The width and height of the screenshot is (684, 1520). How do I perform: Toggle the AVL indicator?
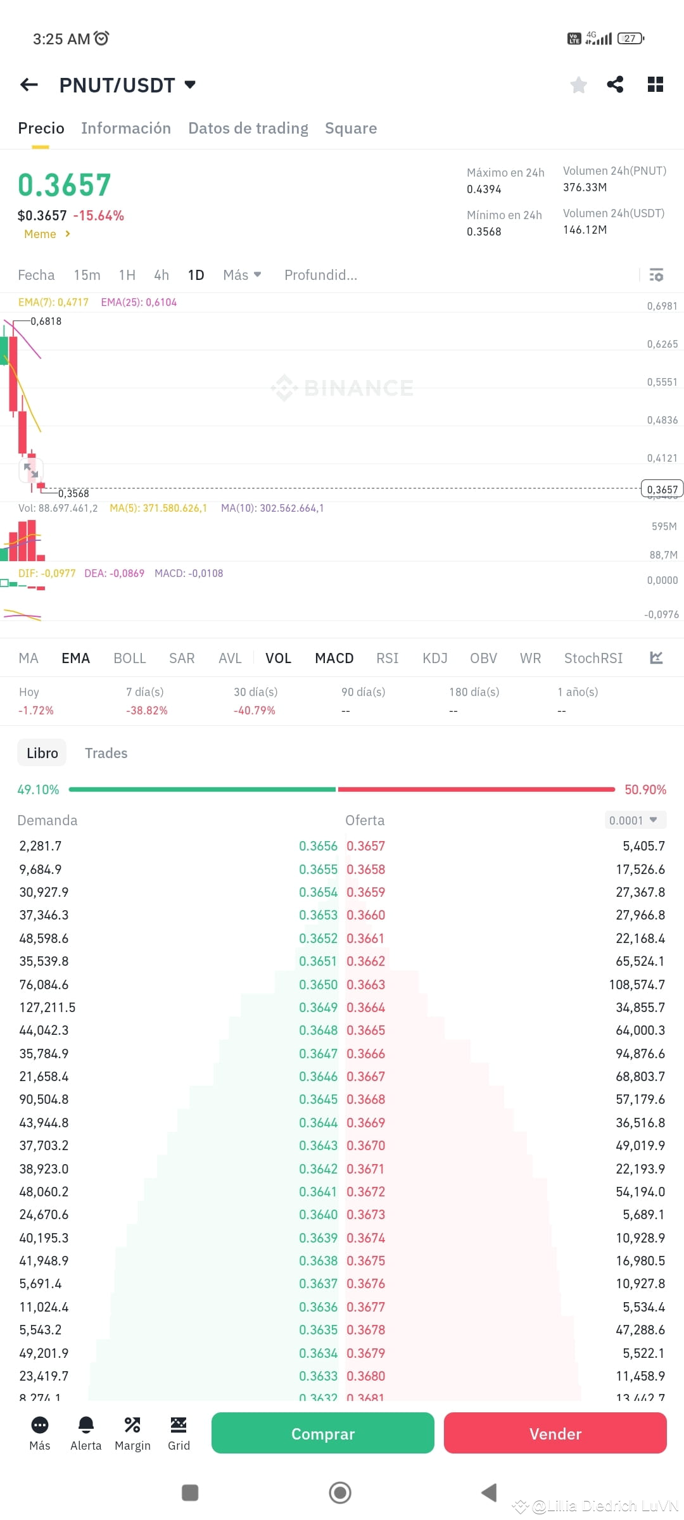point(230,658)
